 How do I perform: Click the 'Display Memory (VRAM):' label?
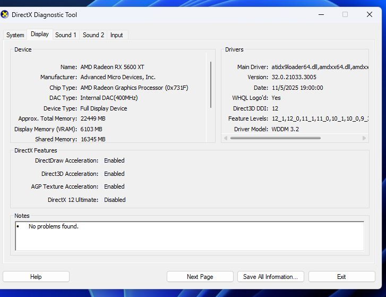(x=46, y=129)
